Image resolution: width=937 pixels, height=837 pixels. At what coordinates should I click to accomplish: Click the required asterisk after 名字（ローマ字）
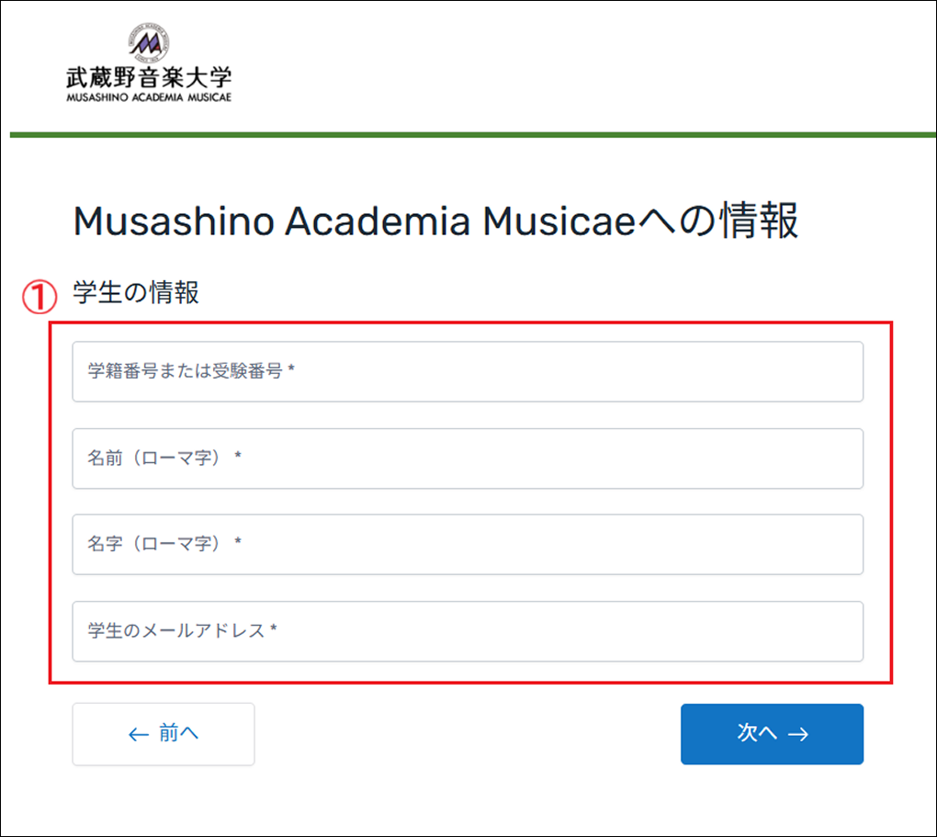[238, 544]
